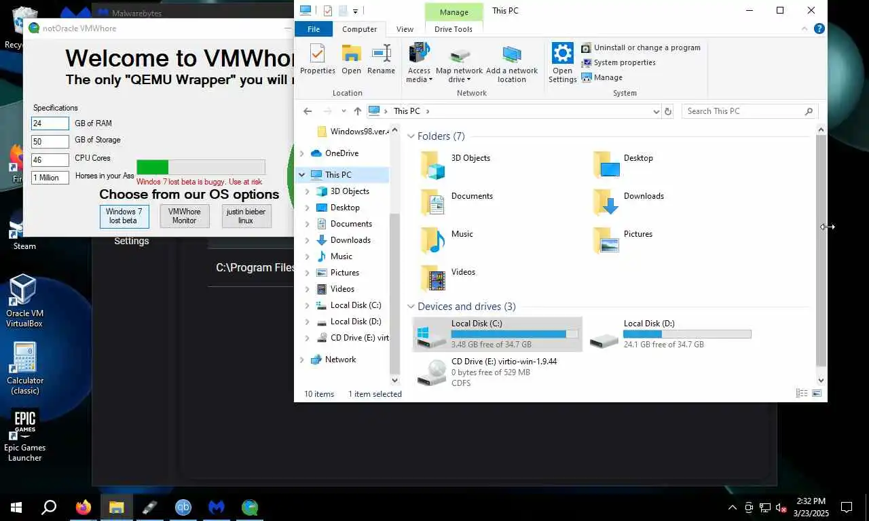The width and height of the screenshot is (869, 521).
Task: Click the VMWhore Monitor button
Action: pyautogui.click(x=184, y=216)
